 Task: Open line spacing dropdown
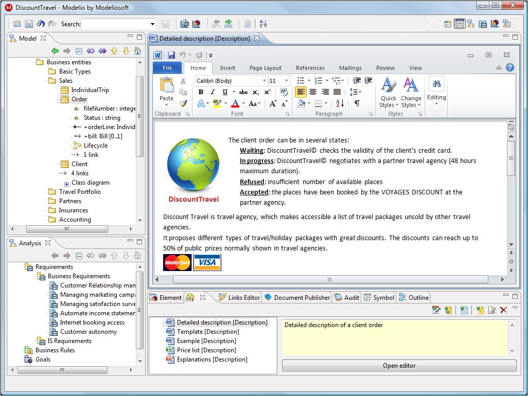point(355,92)
